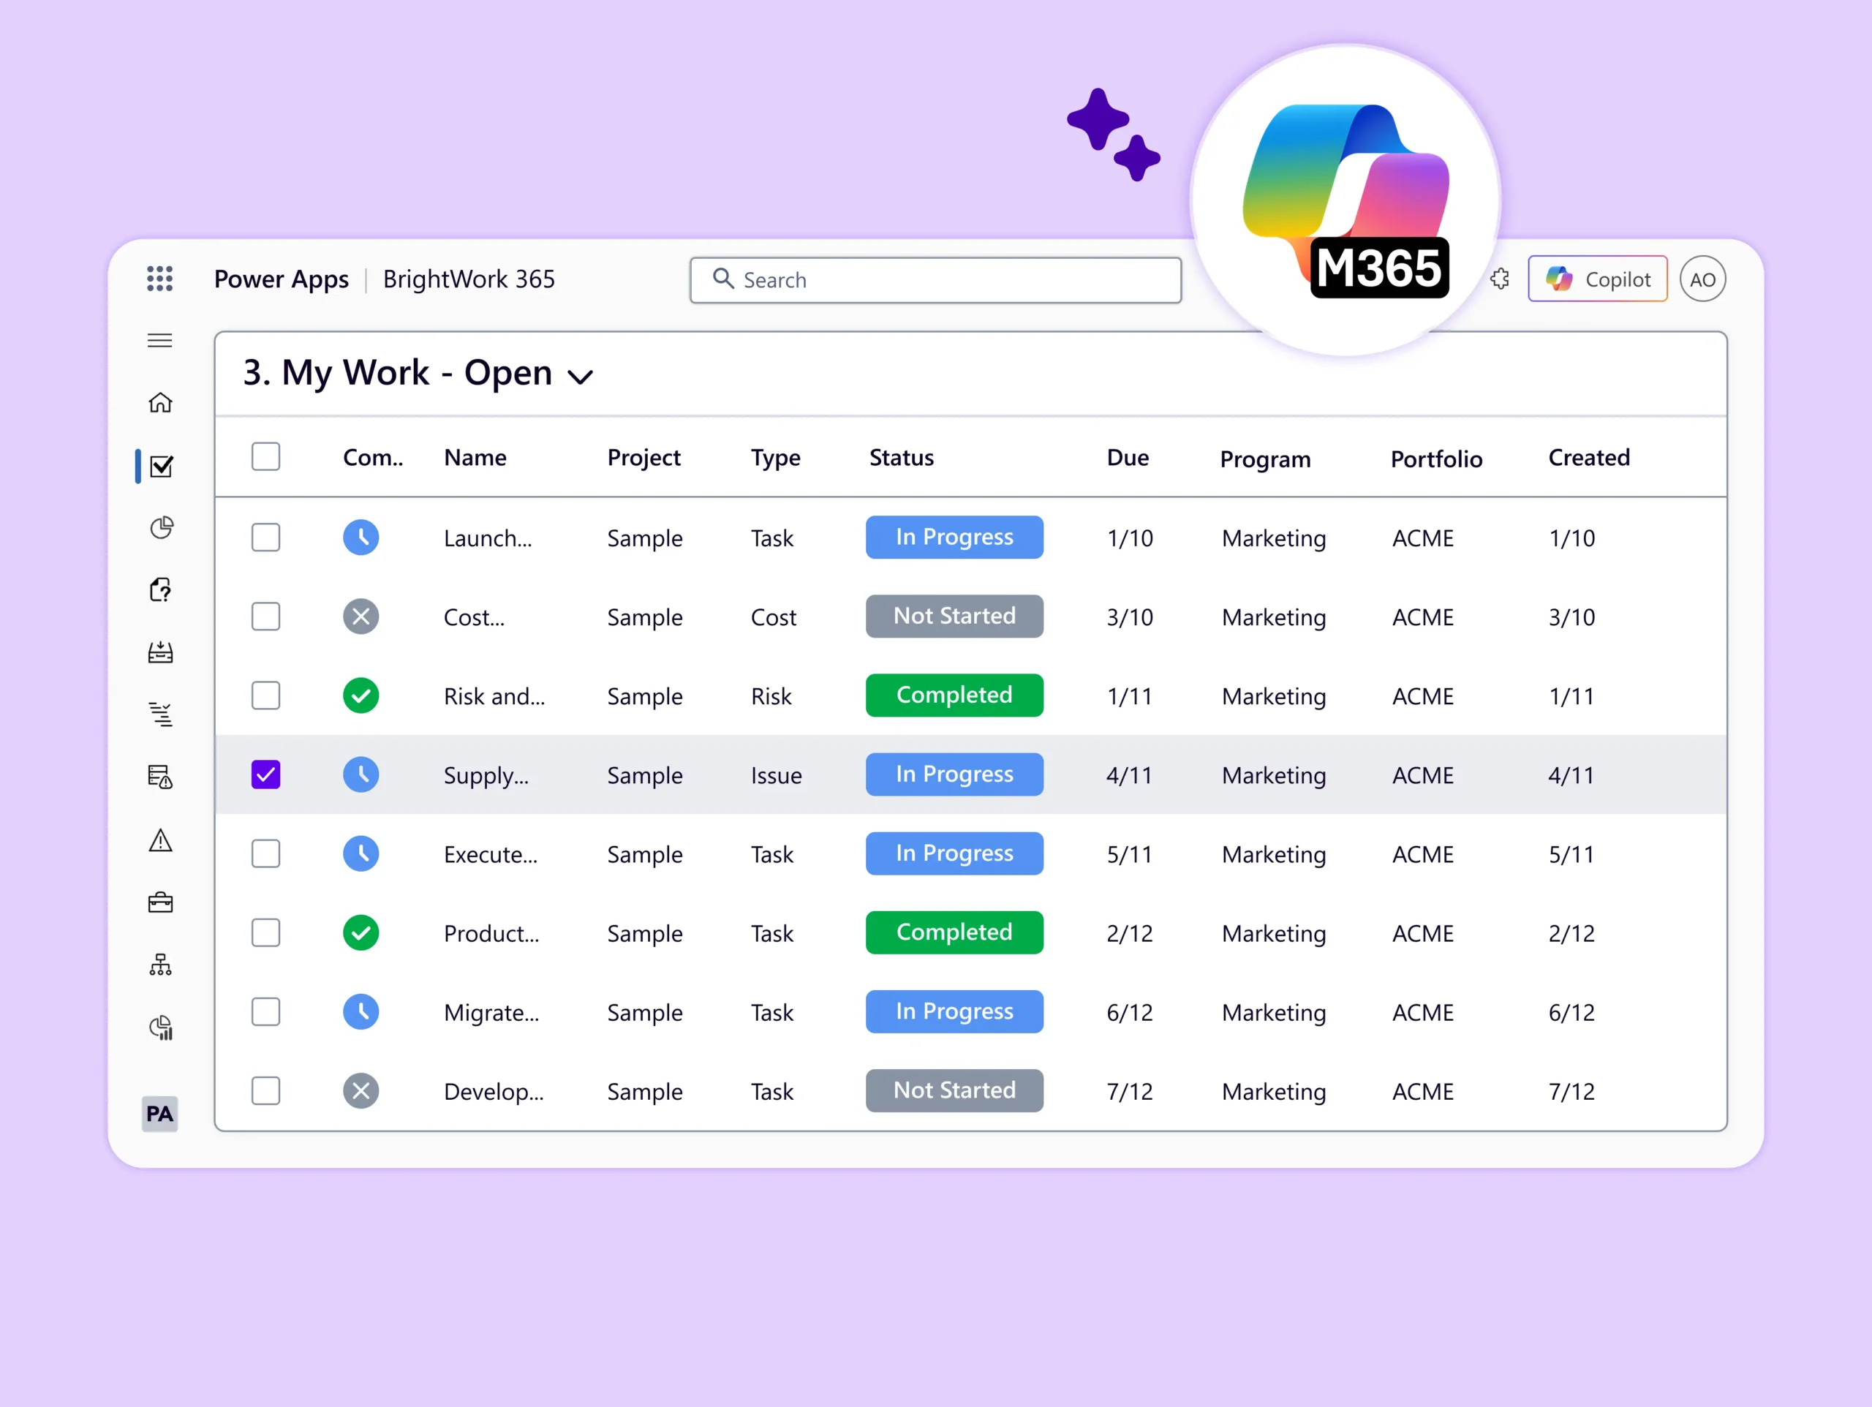
Task: Click the org hierarchy sidebar icon
Action: (x=160, y=965)
